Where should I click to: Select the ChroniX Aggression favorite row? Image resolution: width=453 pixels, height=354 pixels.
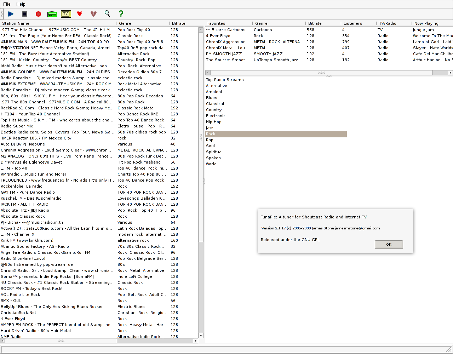pos(329,42)
